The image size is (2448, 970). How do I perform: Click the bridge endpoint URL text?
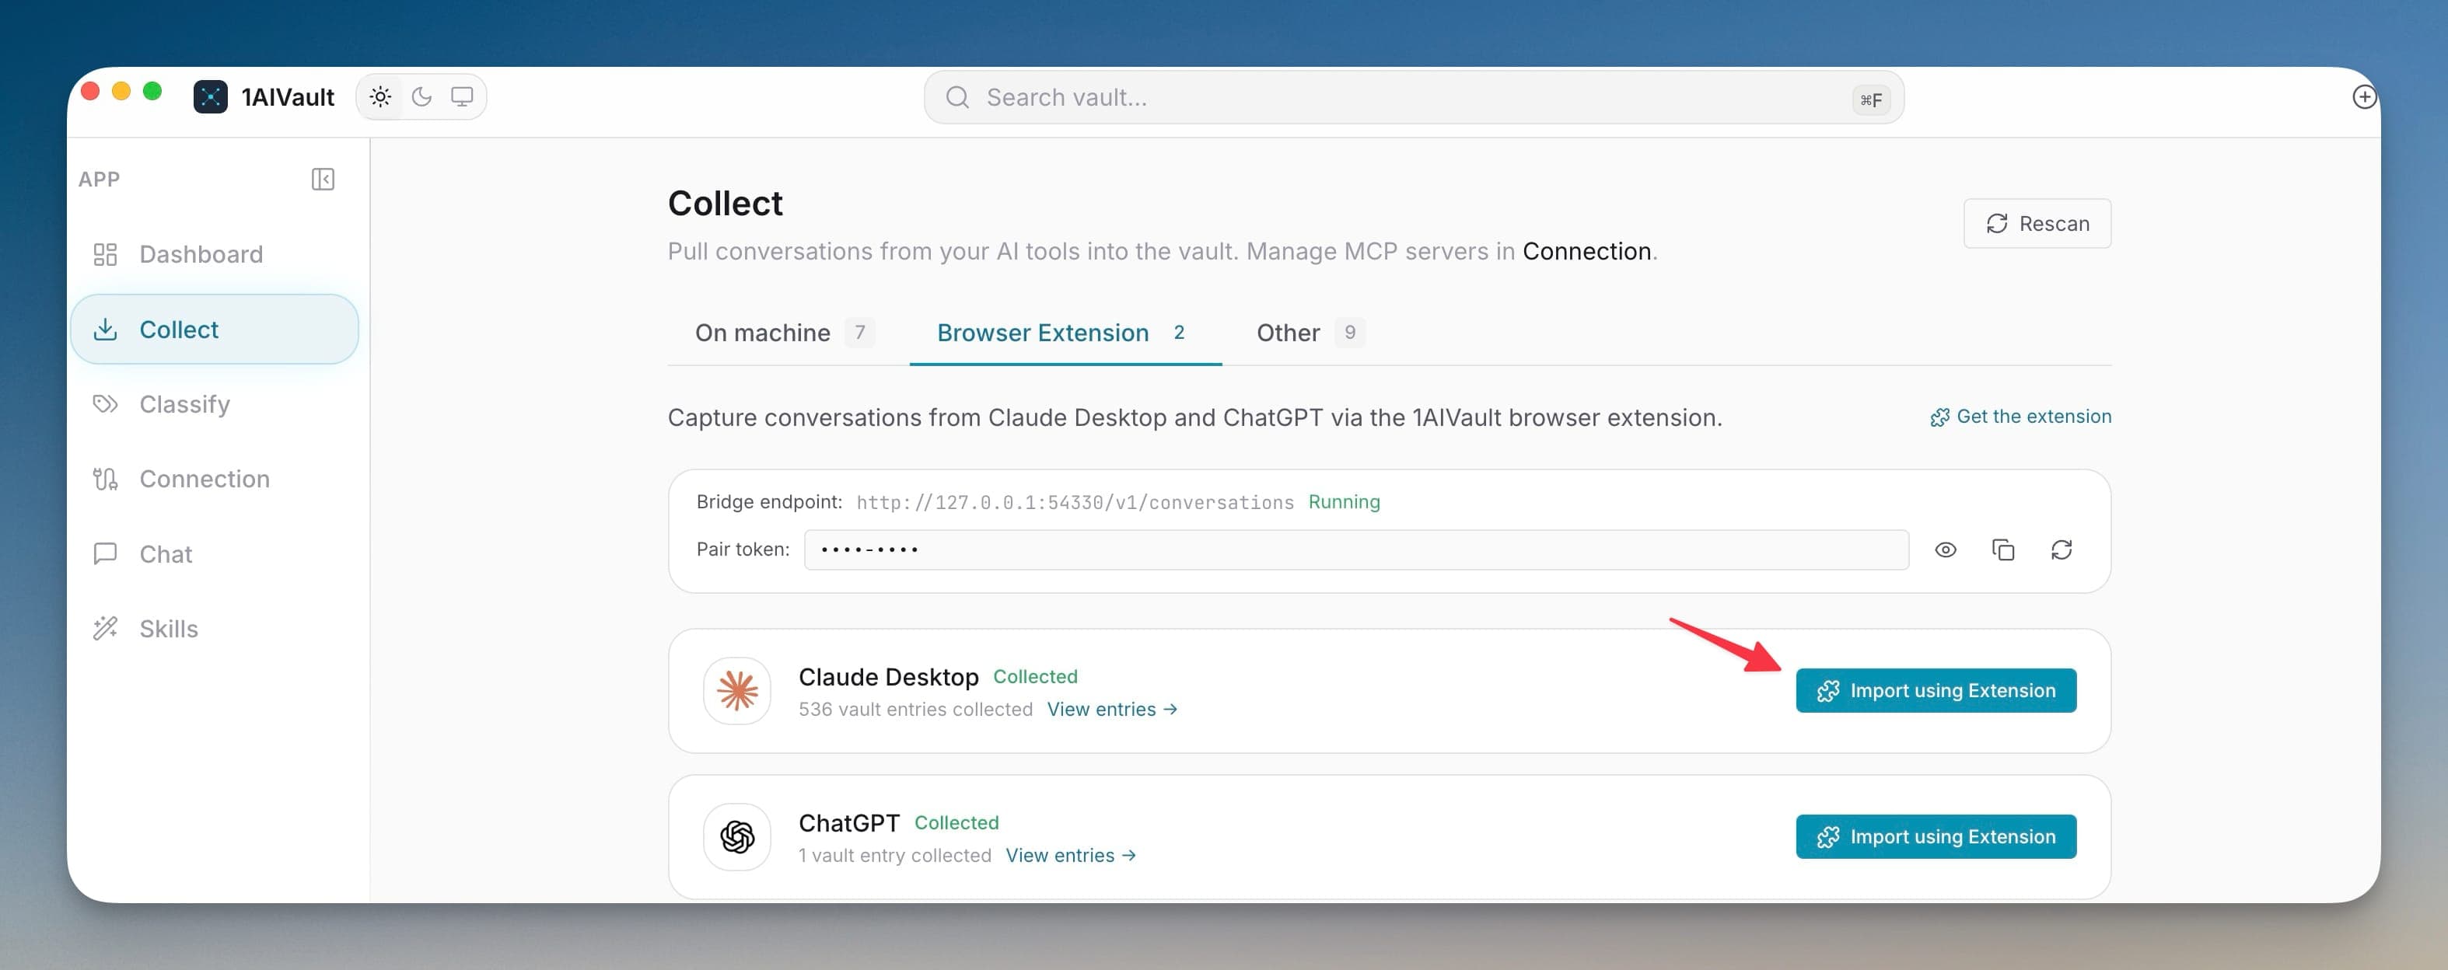point(1075,503)
